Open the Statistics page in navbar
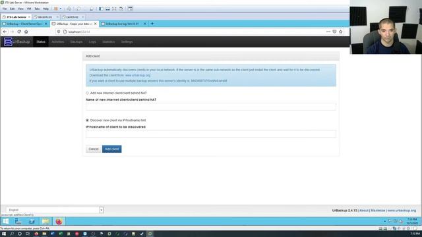422x237 pixels. [x=108, y=41]
